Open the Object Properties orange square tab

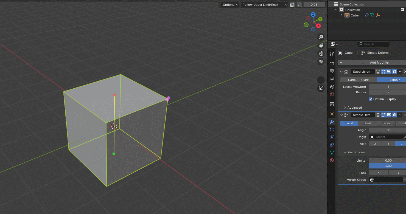coord(332,114)
